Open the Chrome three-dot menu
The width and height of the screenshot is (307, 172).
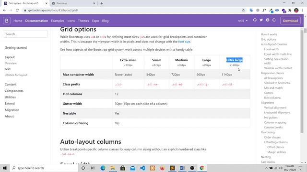pyautogui.click(x=303, y=11)
